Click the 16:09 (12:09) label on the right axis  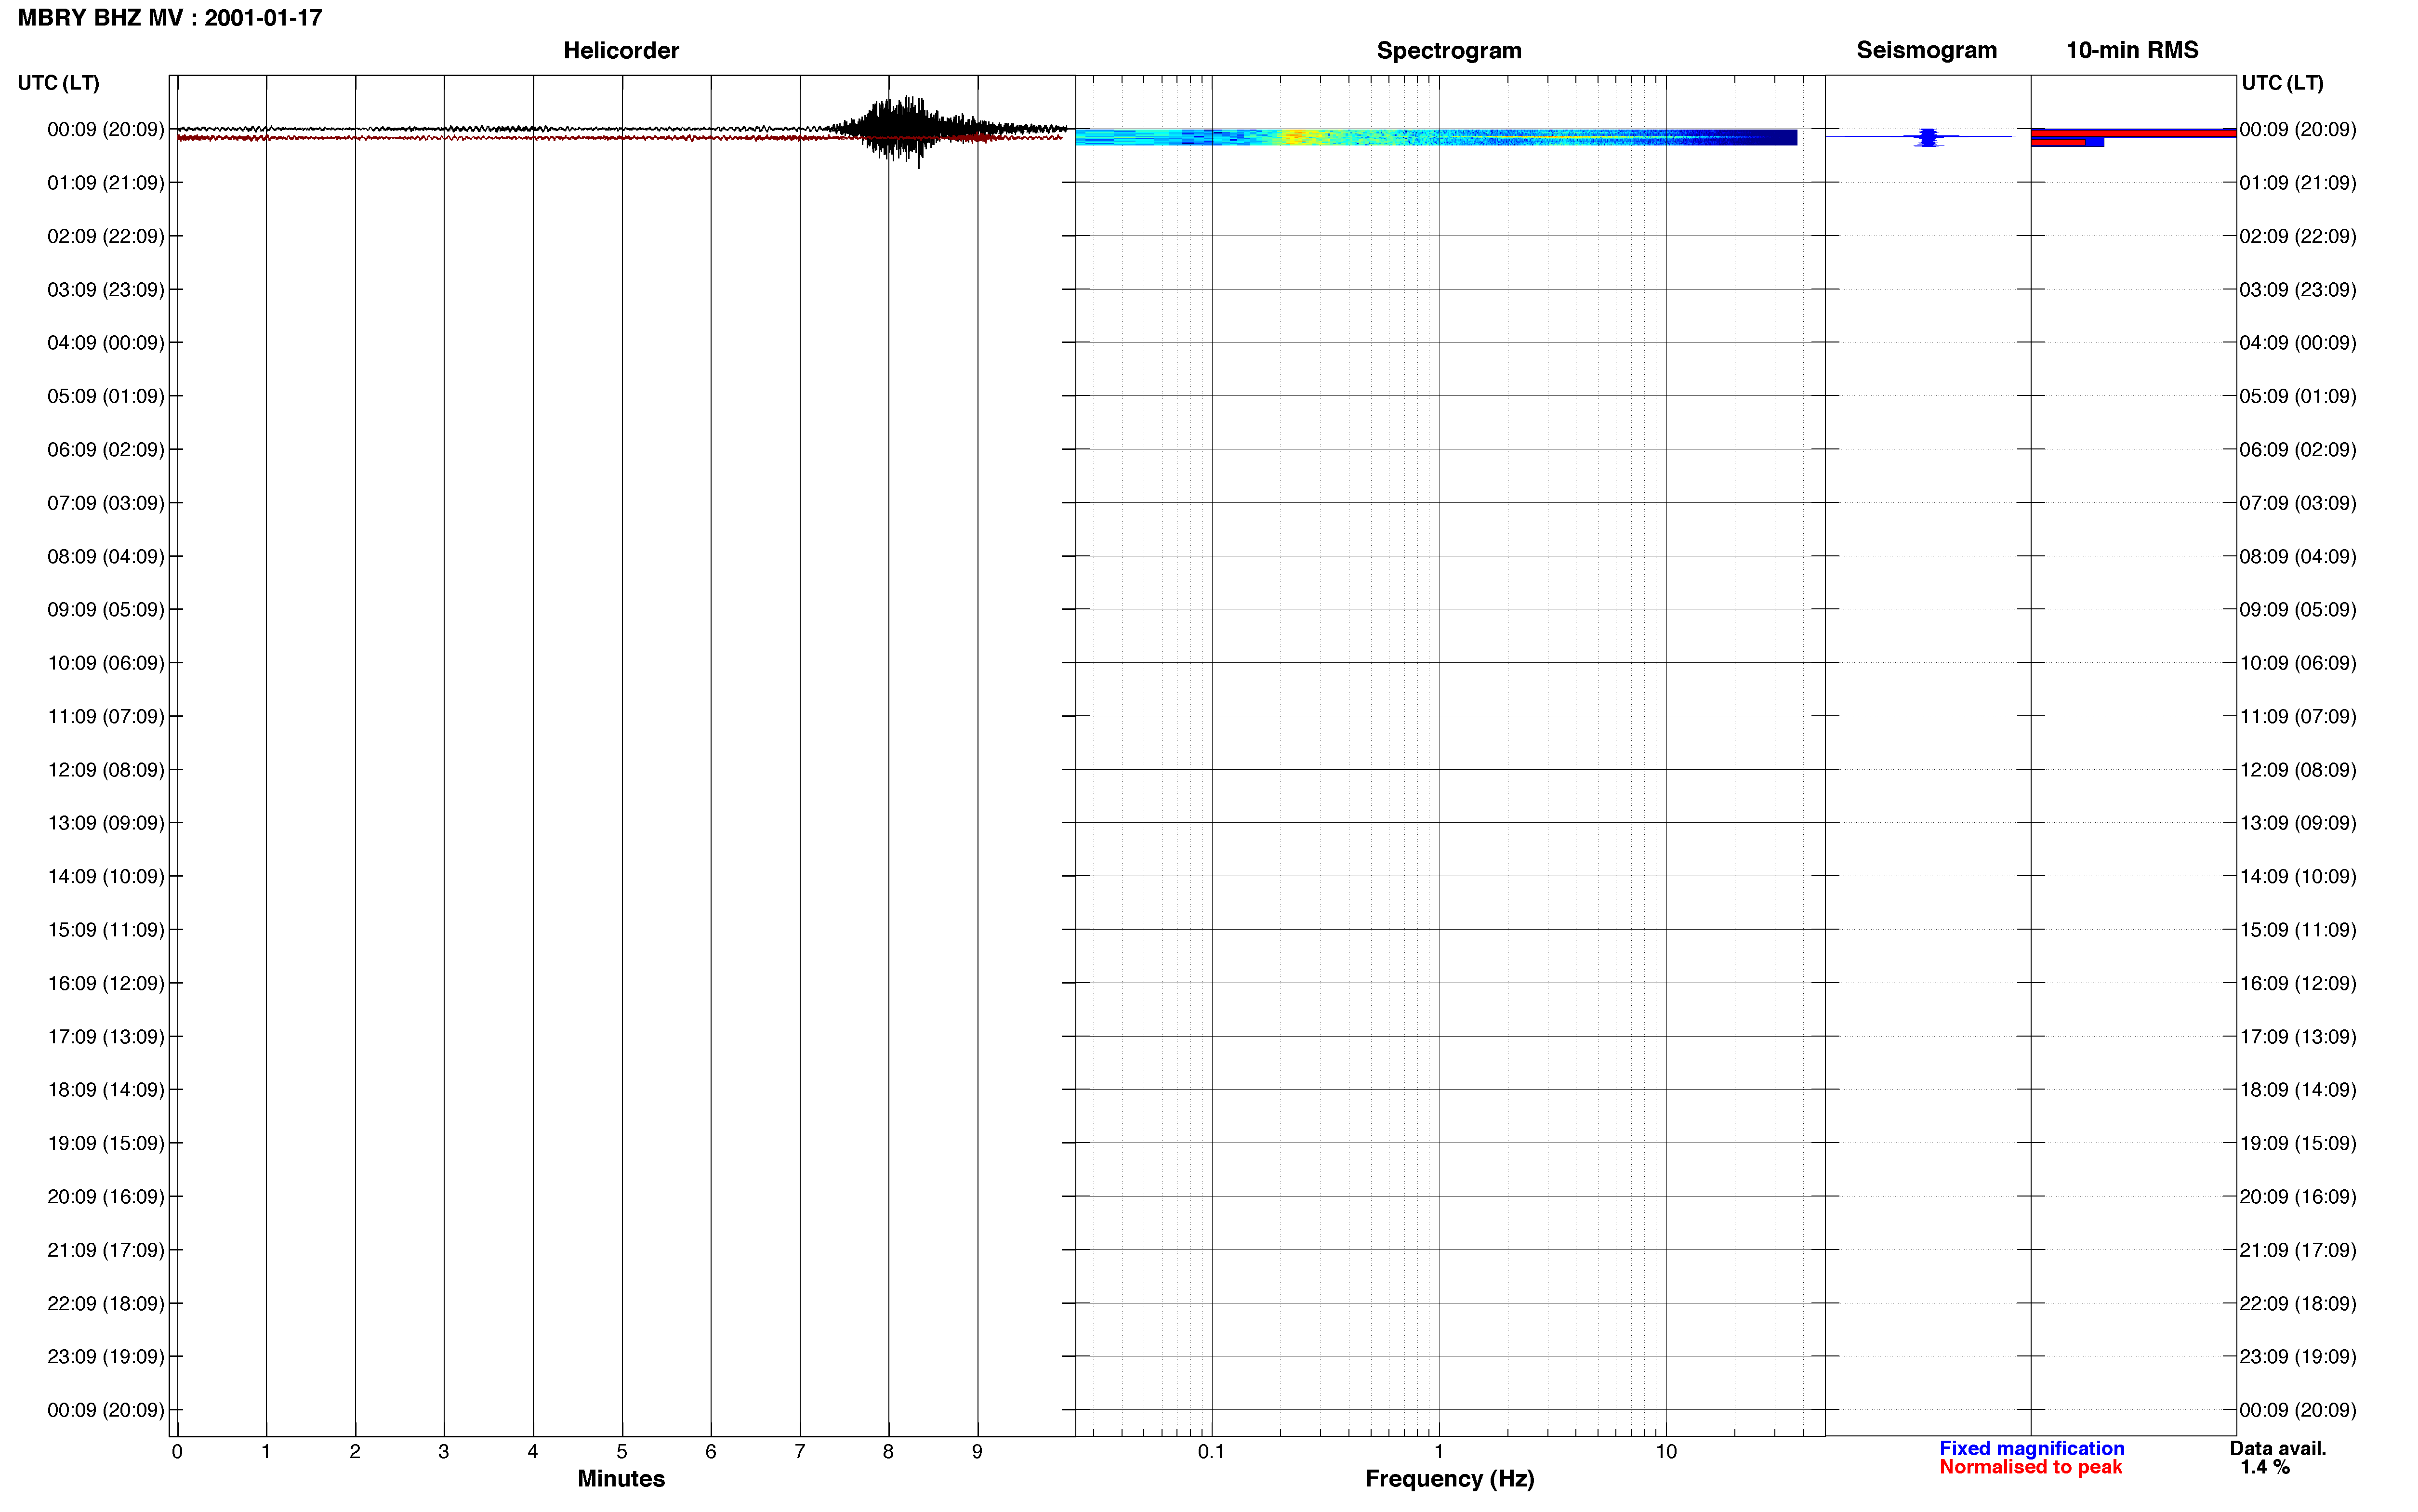(2298, 983)
